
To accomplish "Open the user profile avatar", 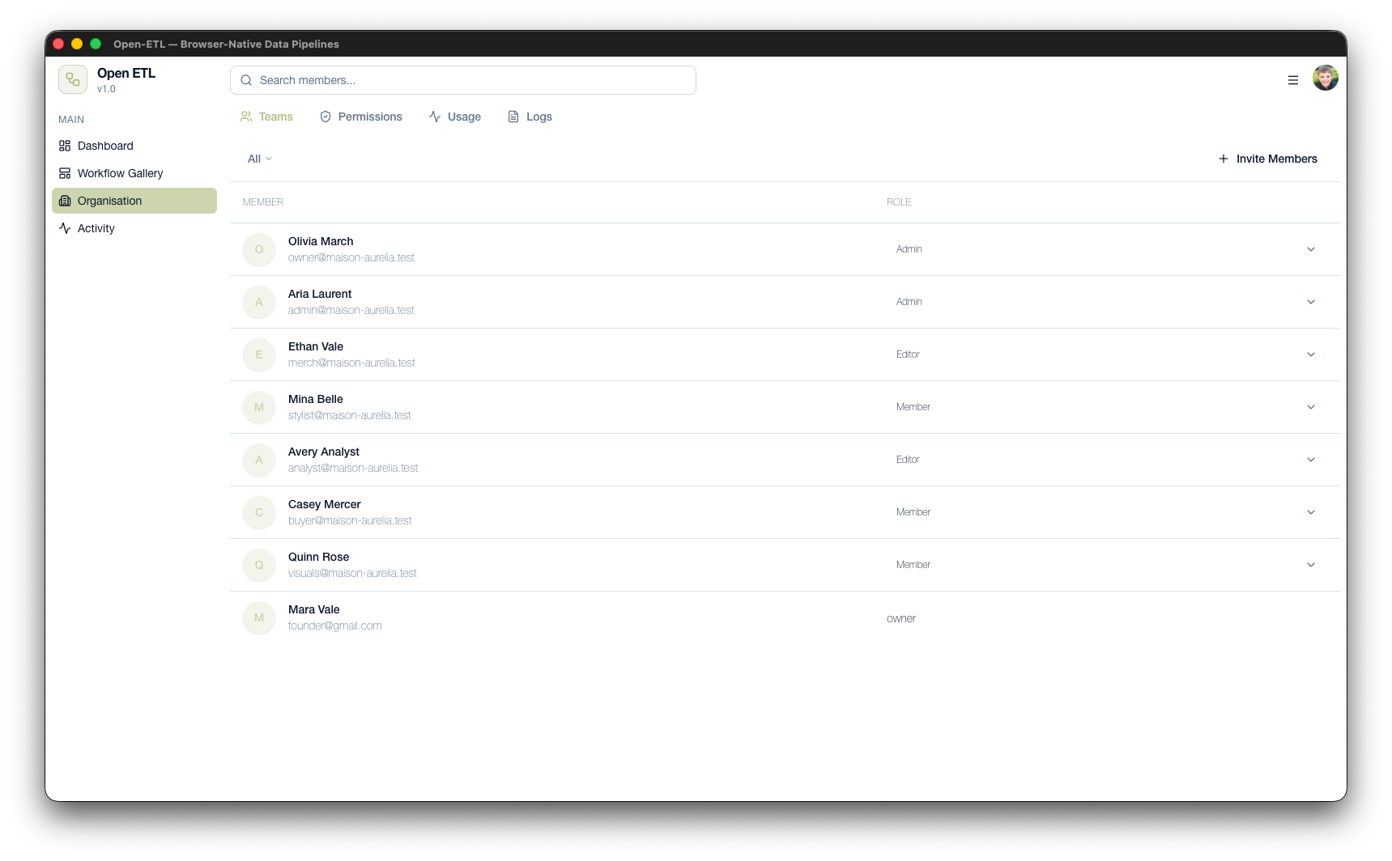I will coord(1326,78).
